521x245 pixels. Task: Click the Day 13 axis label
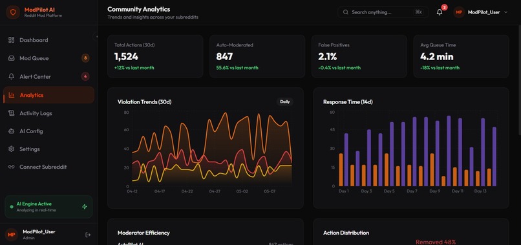pos(480,191)
